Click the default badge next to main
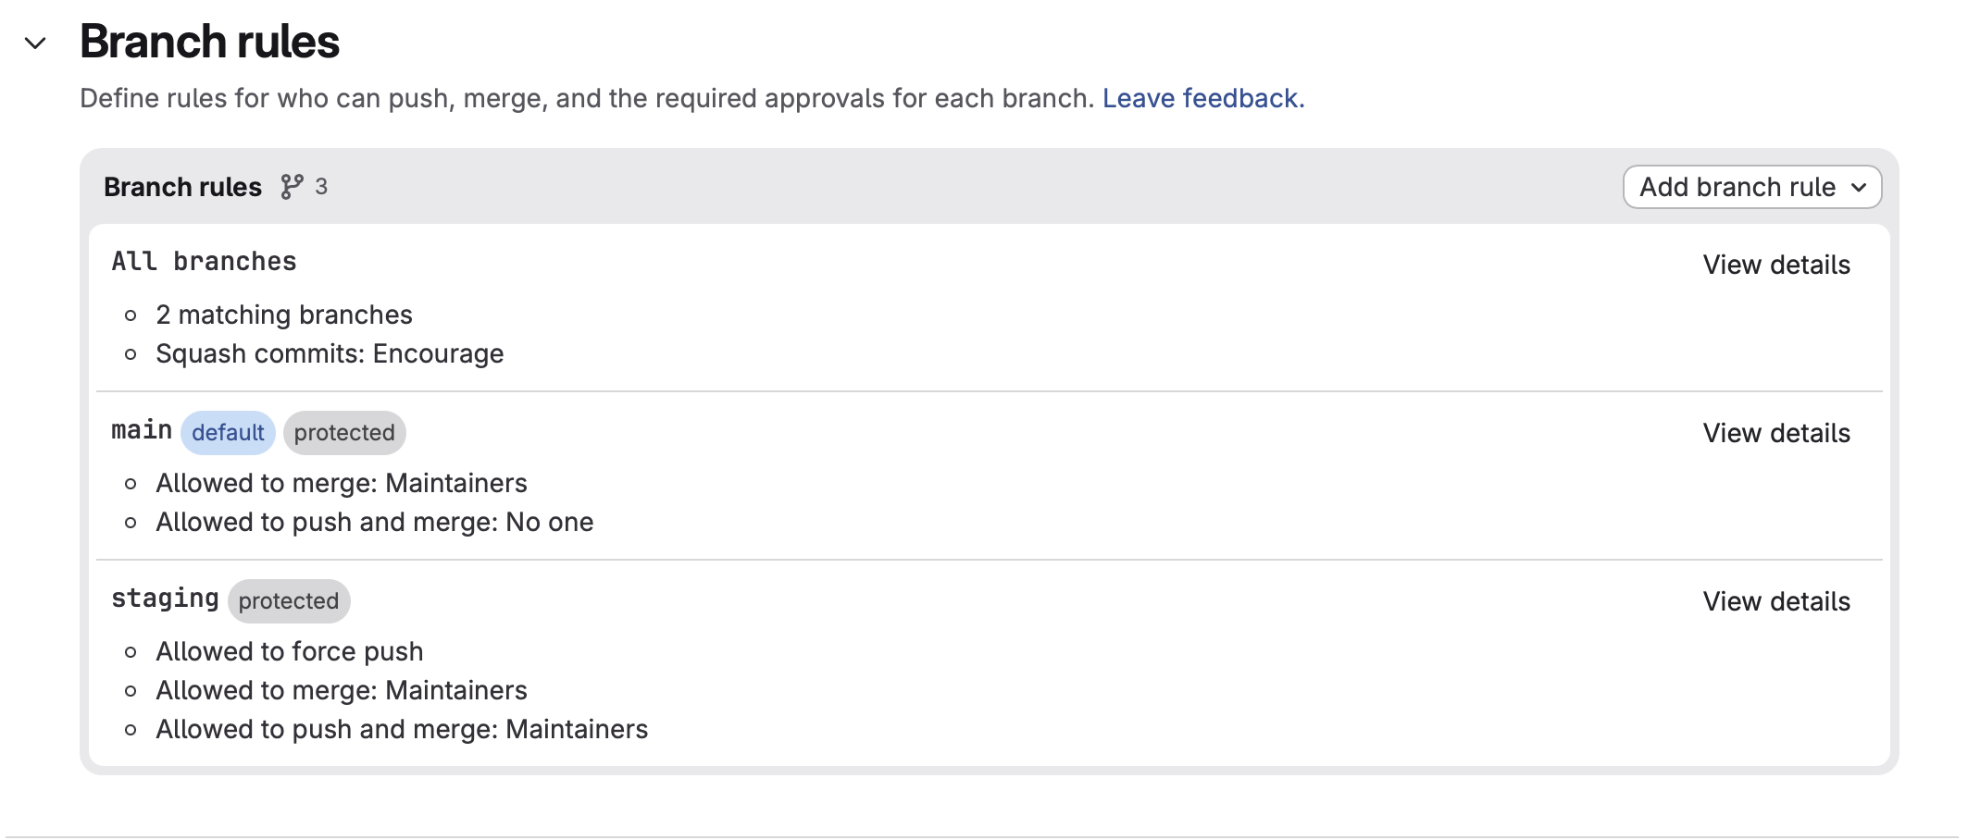 pos(228,433)
